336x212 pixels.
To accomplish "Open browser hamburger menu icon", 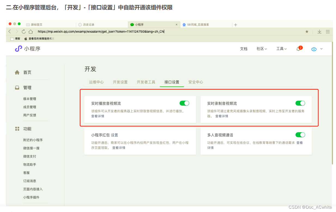I will (x=328, y=32).
